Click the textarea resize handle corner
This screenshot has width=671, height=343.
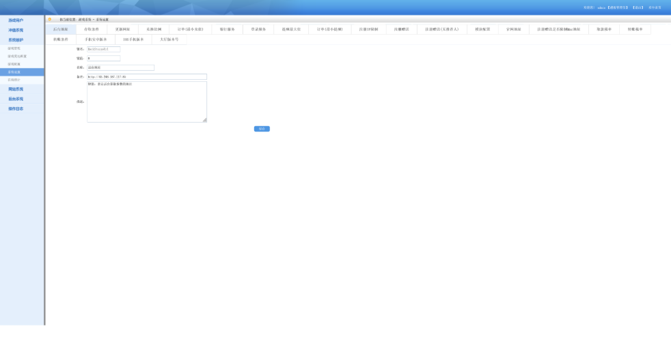pos(204,120)
